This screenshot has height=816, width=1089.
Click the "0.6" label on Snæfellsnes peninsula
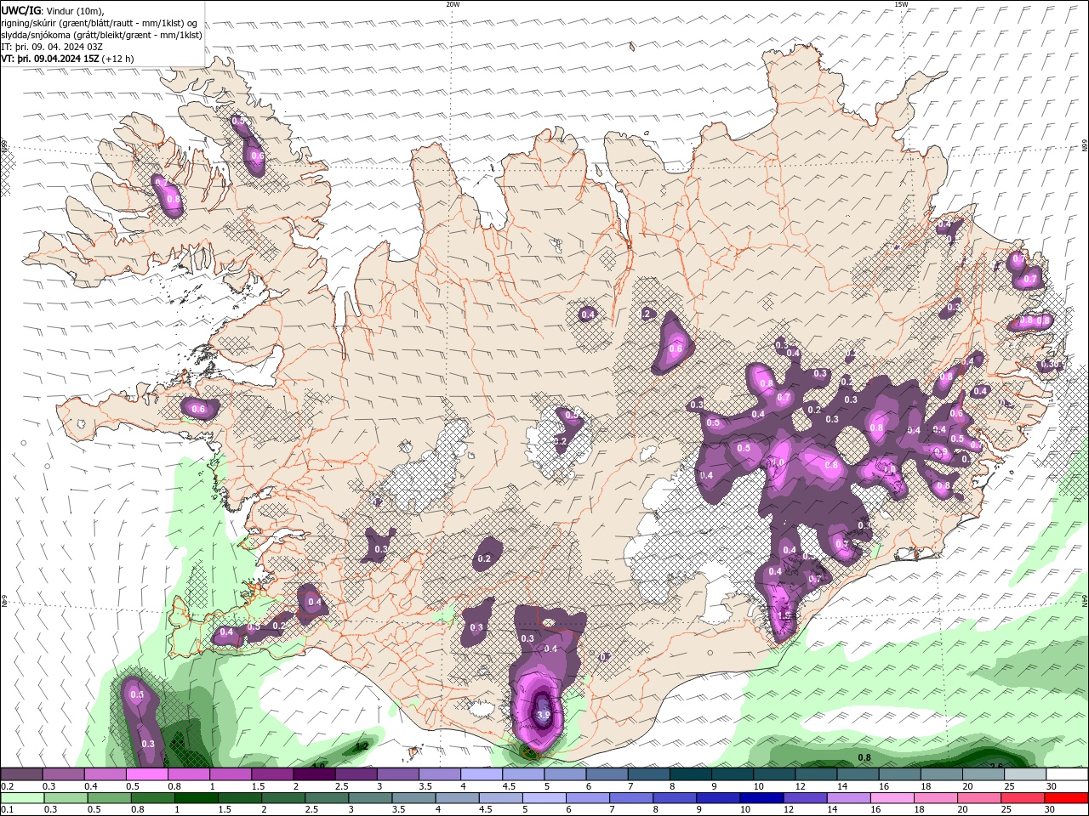(198, 409)
